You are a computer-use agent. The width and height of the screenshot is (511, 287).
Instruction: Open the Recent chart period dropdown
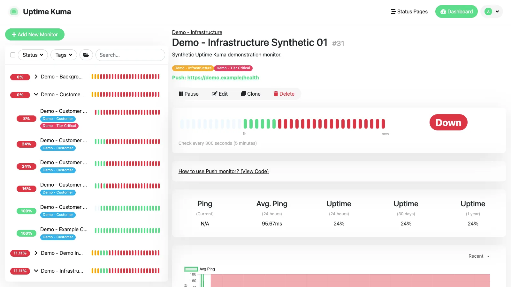(x=479, y=256)
